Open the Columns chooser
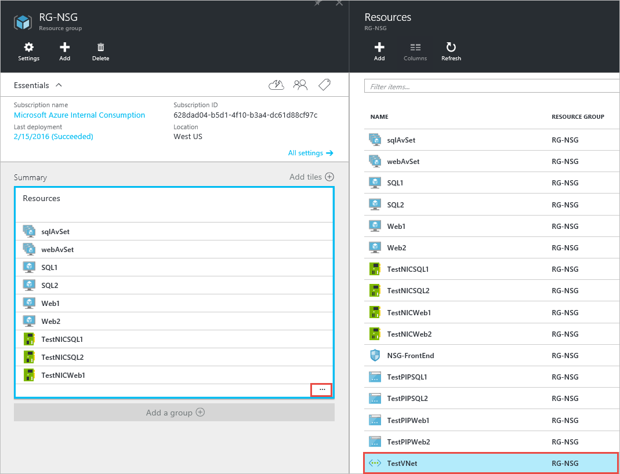 (415, 52)
